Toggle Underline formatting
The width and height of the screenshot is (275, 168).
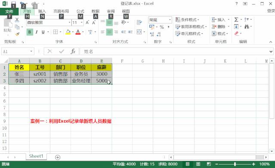[43, 32]
